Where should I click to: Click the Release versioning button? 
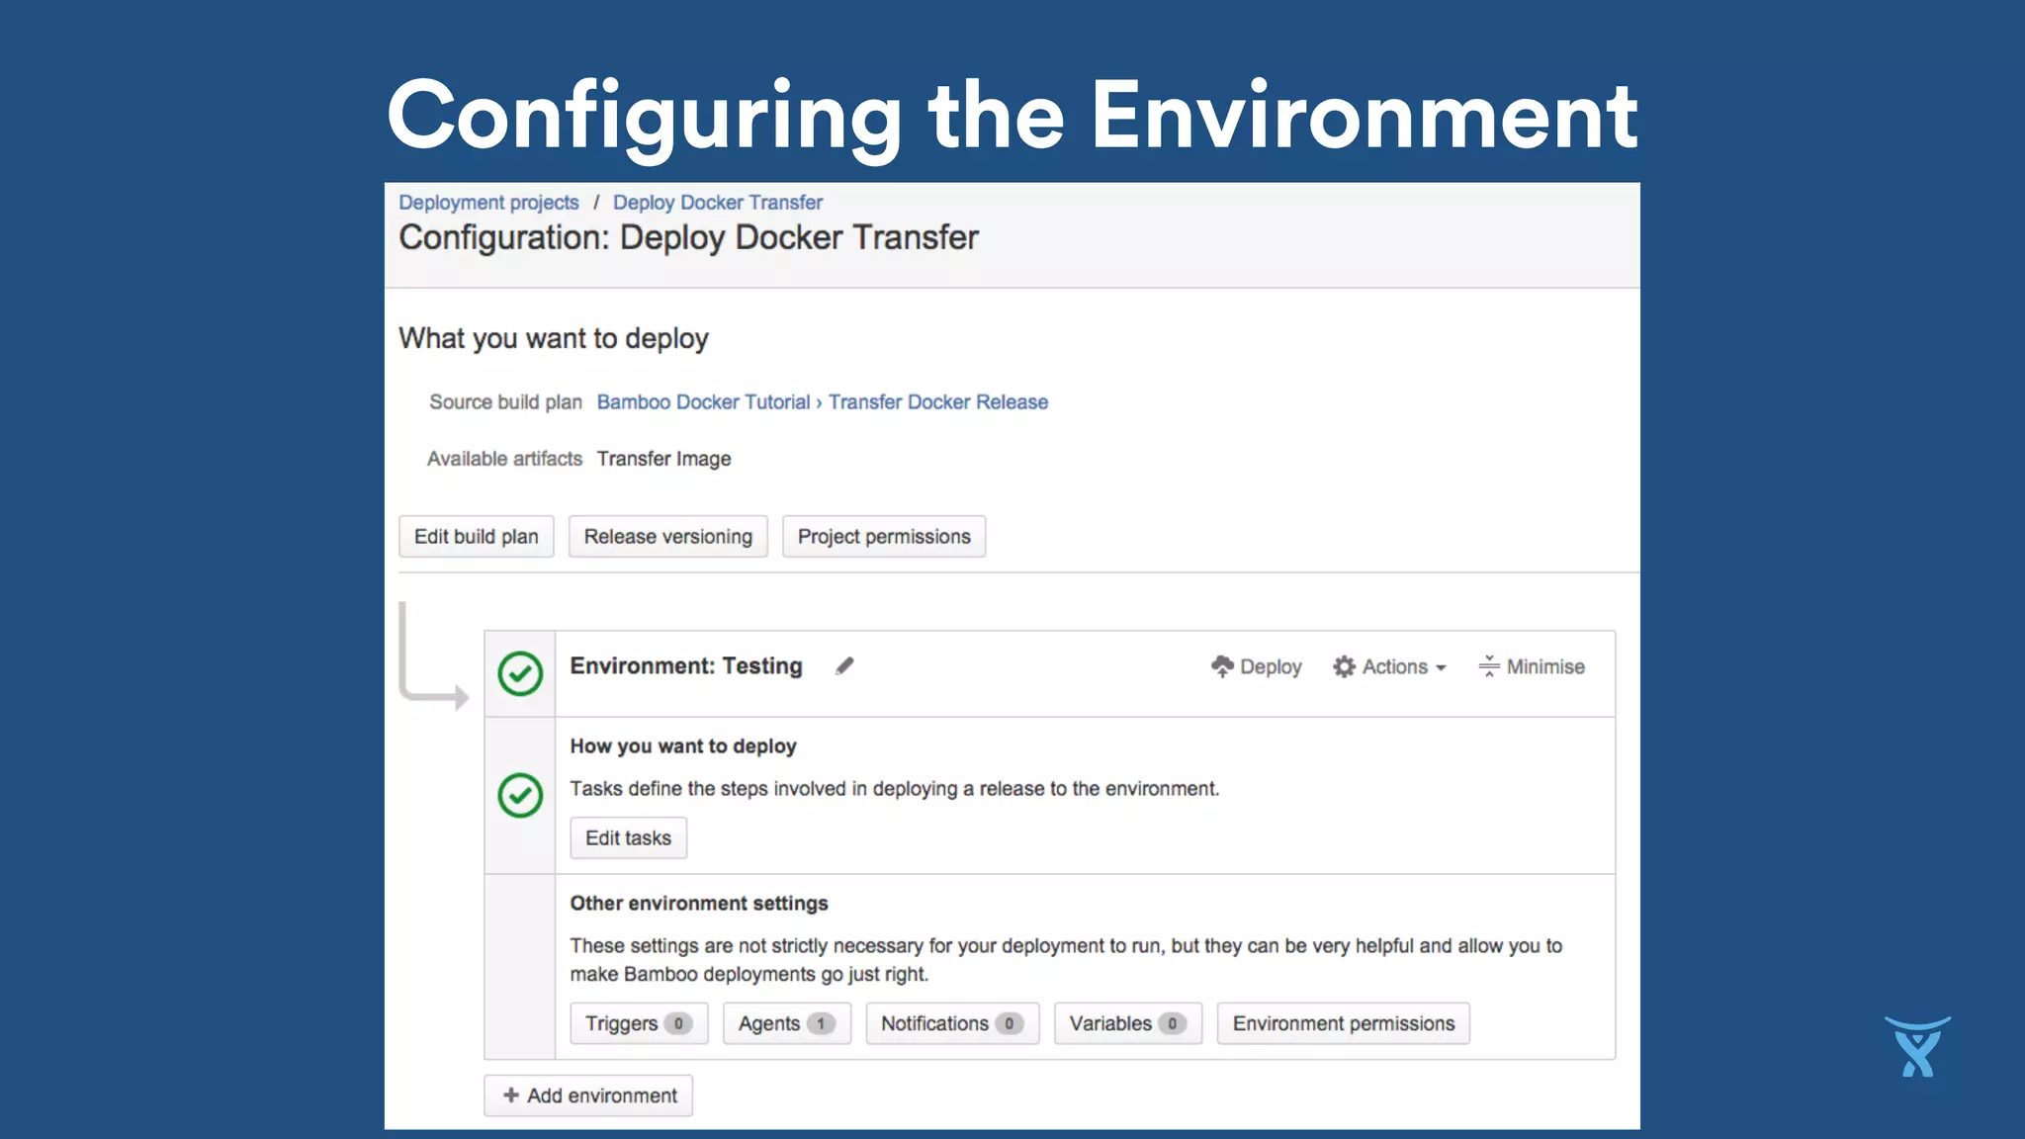(668, 537)
